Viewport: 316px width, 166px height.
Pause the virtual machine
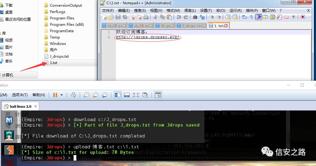coord(55,95)
